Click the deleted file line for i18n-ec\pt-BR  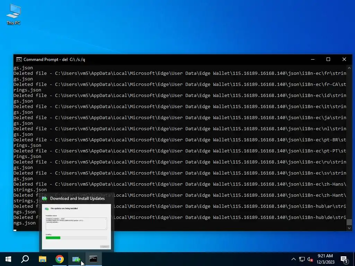tap(180, 142)
